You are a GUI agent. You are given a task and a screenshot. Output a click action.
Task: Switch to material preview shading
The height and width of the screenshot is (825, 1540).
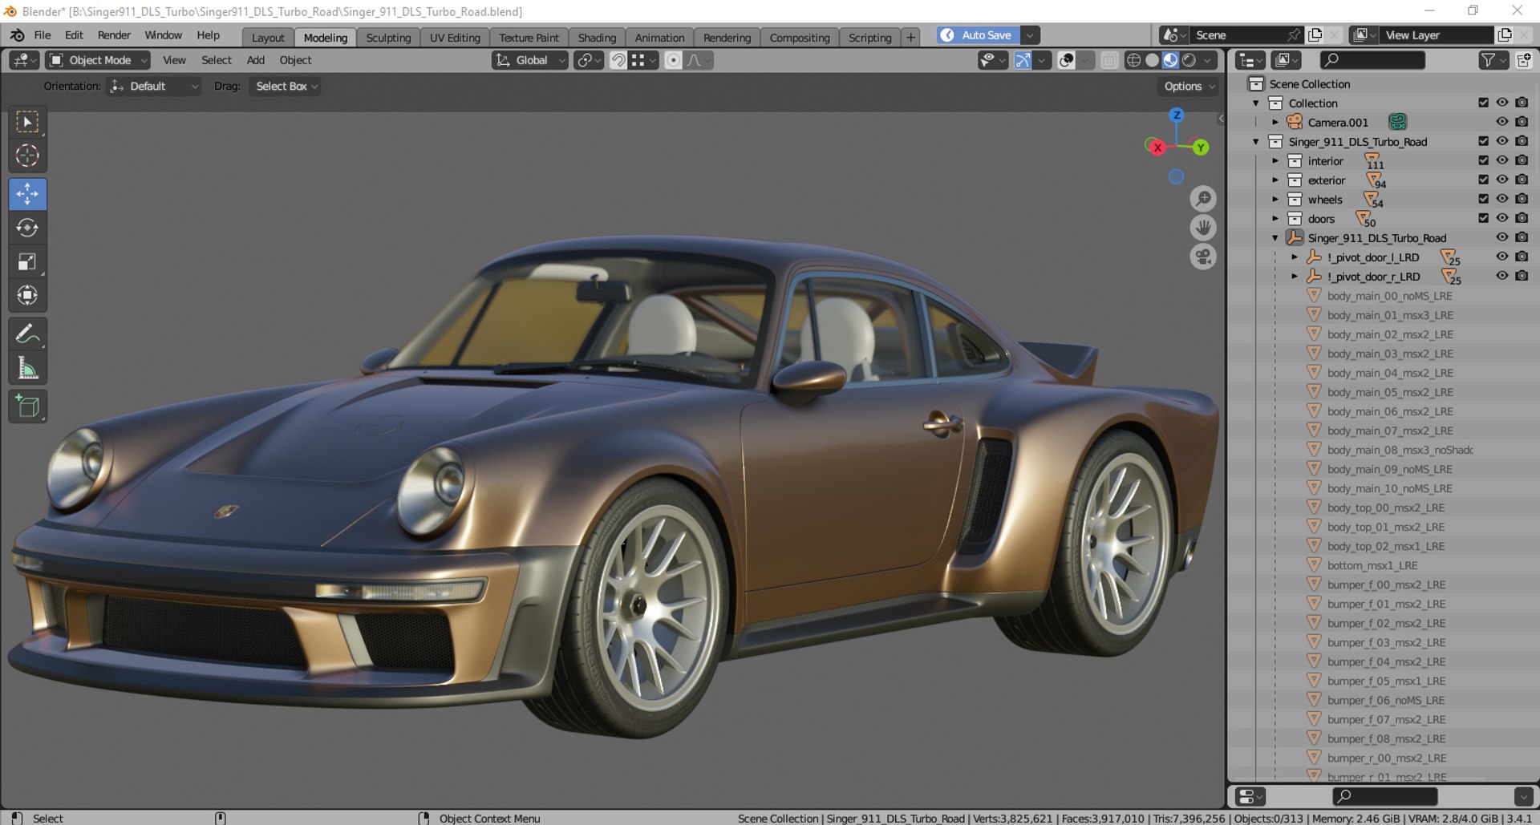click(1170, 60)
